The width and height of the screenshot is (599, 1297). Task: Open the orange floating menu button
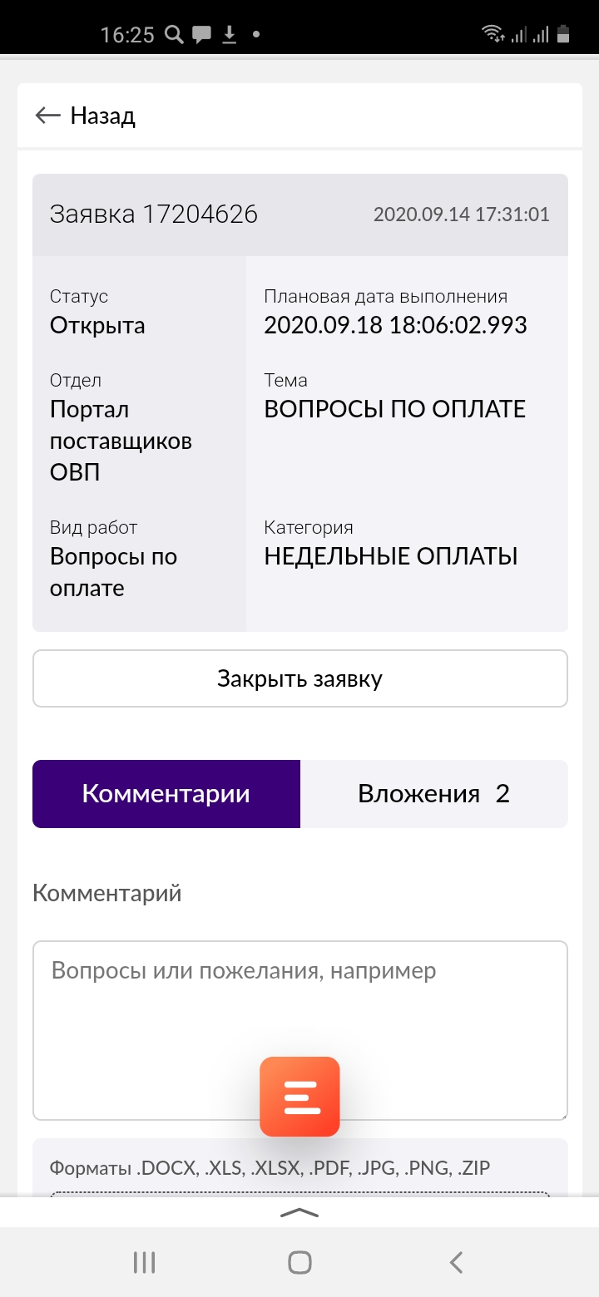(x=299, y=1097)
